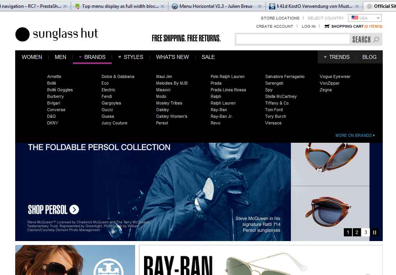Select the Maui Jim brand link

[164, 77]
